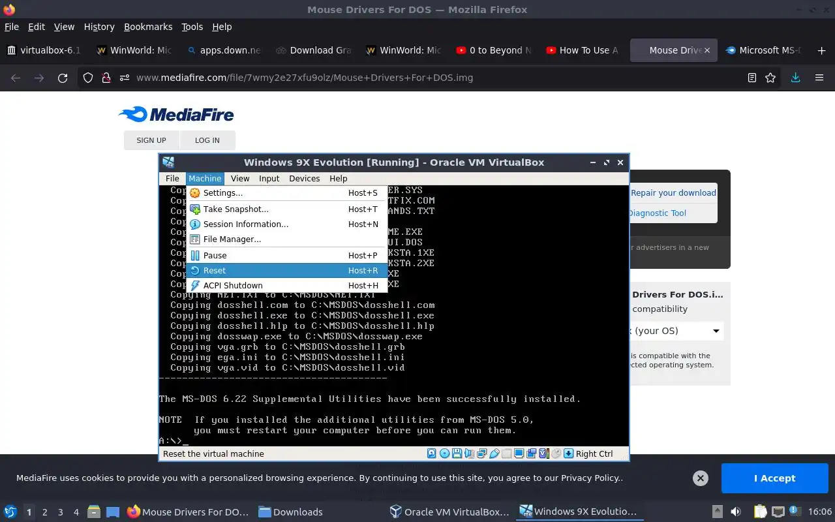The image size is (835, 522).
Task: Click the LOG IN button on MediaFire
Action: (x=207, y=140)
